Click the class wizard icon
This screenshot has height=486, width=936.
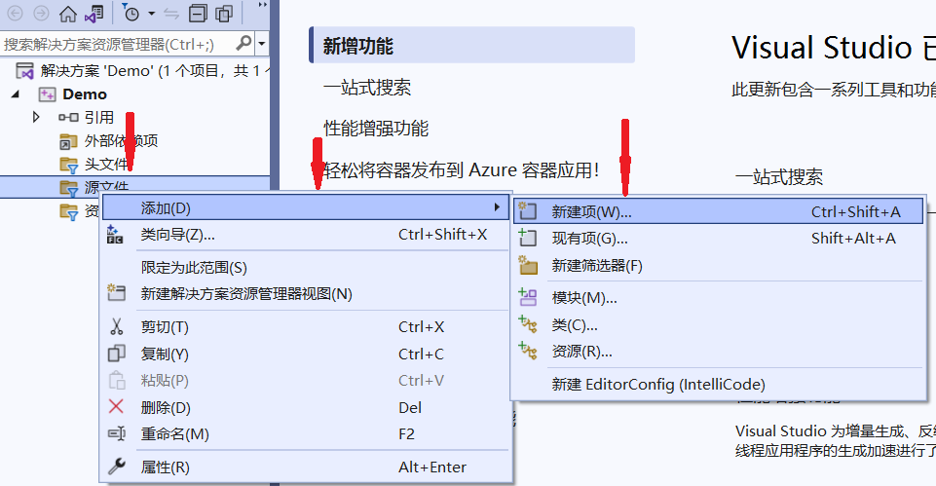(x=115, y=235)
